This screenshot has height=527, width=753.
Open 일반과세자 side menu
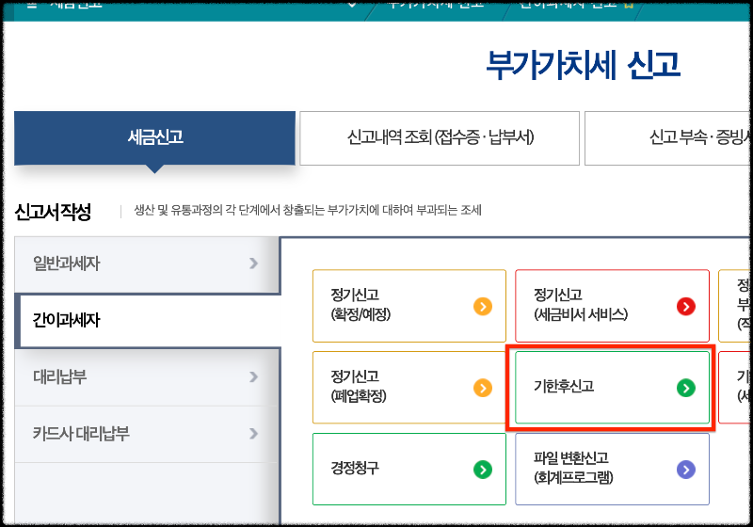pos(147,263)
